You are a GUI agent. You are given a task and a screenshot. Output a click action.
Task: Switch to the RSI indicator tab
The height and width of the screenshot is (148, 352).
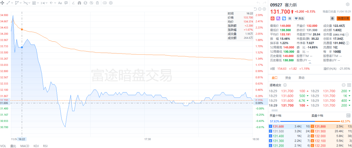(x=45, y=146)
